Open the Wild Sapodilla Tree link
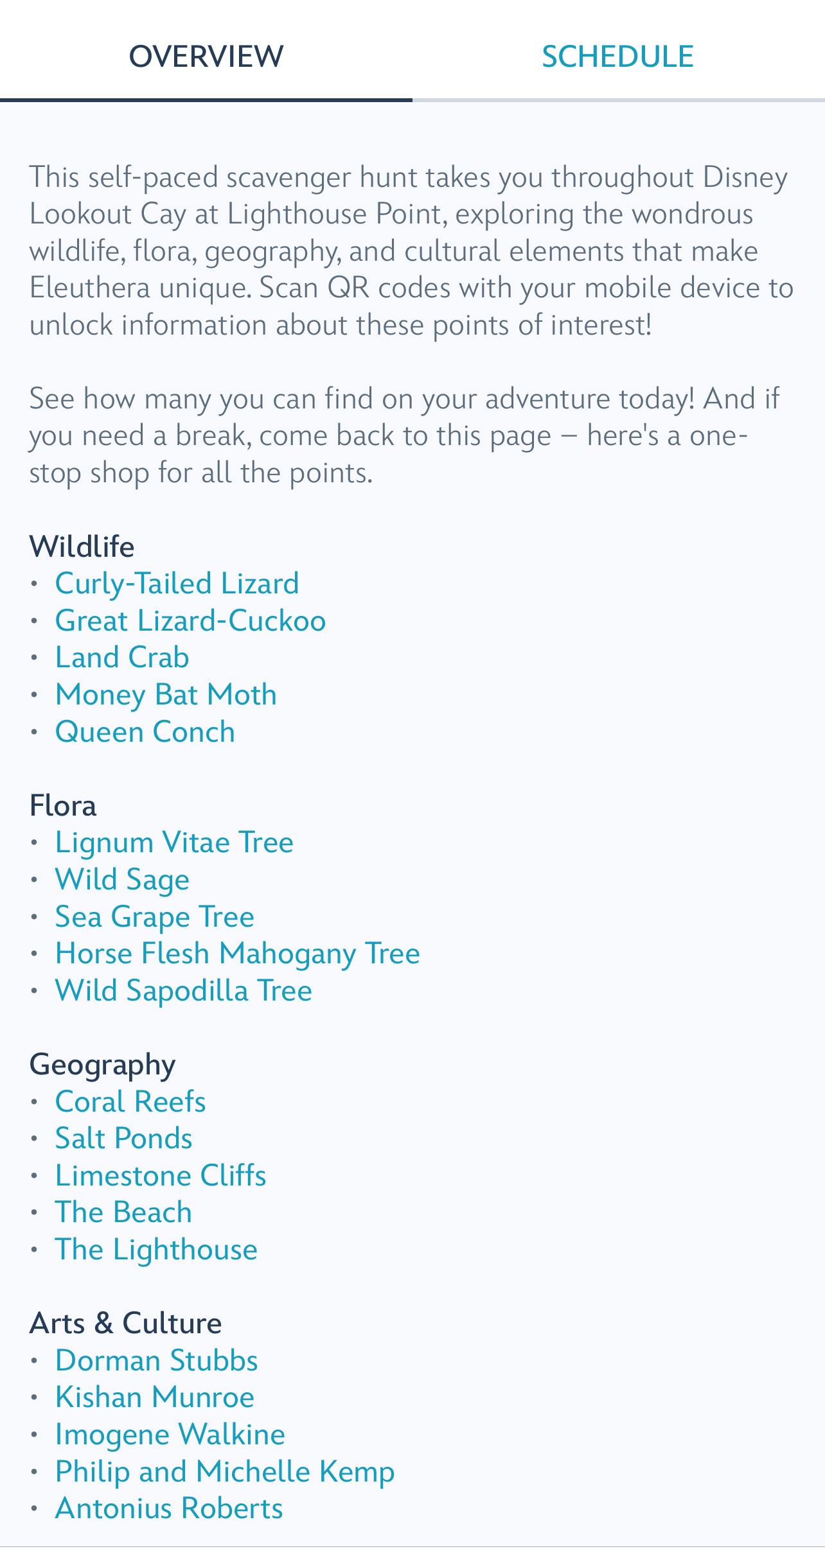The height and width of the screenshot is (1549, 825). tap(184, 991)
